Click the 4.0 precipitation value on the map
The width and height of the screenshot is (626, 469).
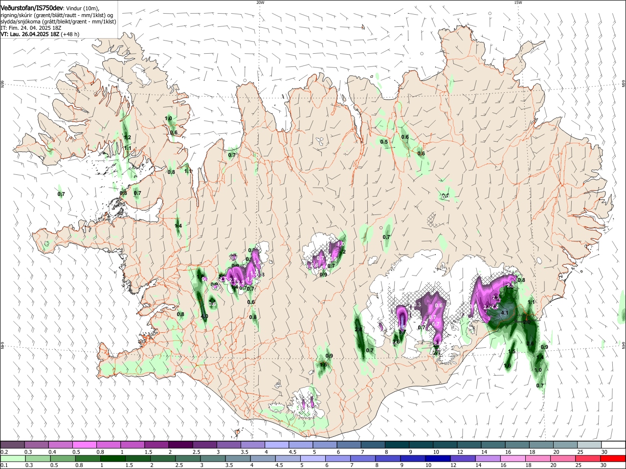[204, 317]
